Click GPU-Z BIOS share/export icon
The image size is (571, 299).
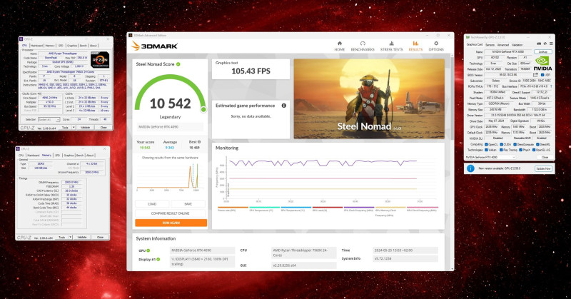pyautogui.click(x=535, y=75)
